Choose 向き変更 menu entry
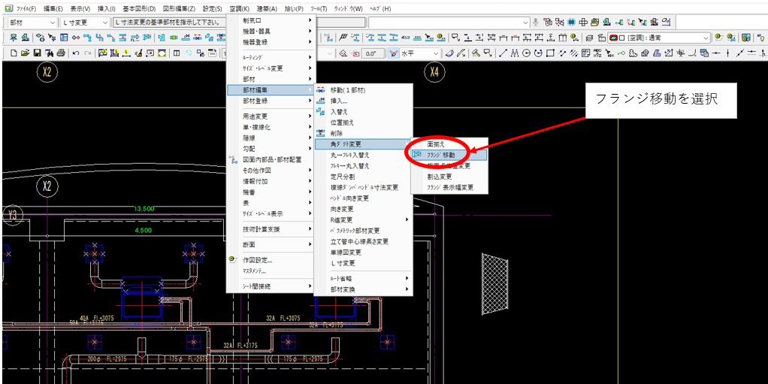768x384 pixels. coord(362,209)
